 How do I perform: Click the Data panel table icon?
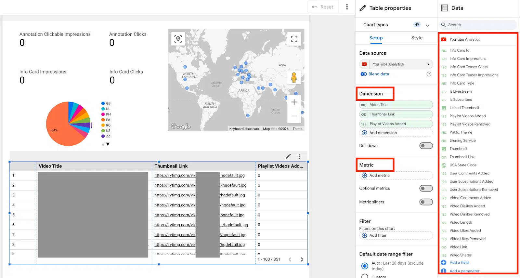click(445, 8)
